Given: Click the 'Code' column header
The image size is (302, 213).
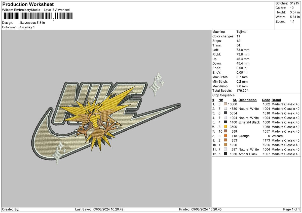Looking at the screenshot, I should [x=266, y=100].
